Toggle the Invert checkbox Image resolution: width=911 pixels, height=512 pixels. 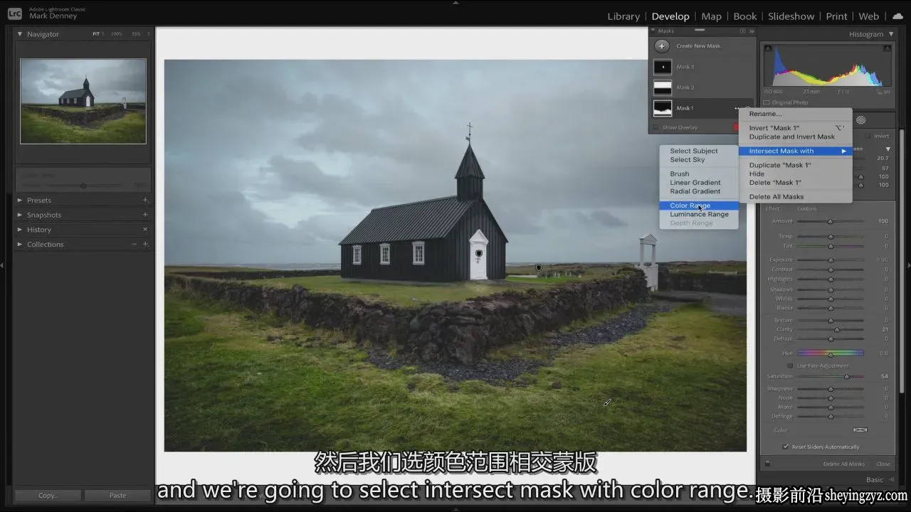click(x=868, y=137)
